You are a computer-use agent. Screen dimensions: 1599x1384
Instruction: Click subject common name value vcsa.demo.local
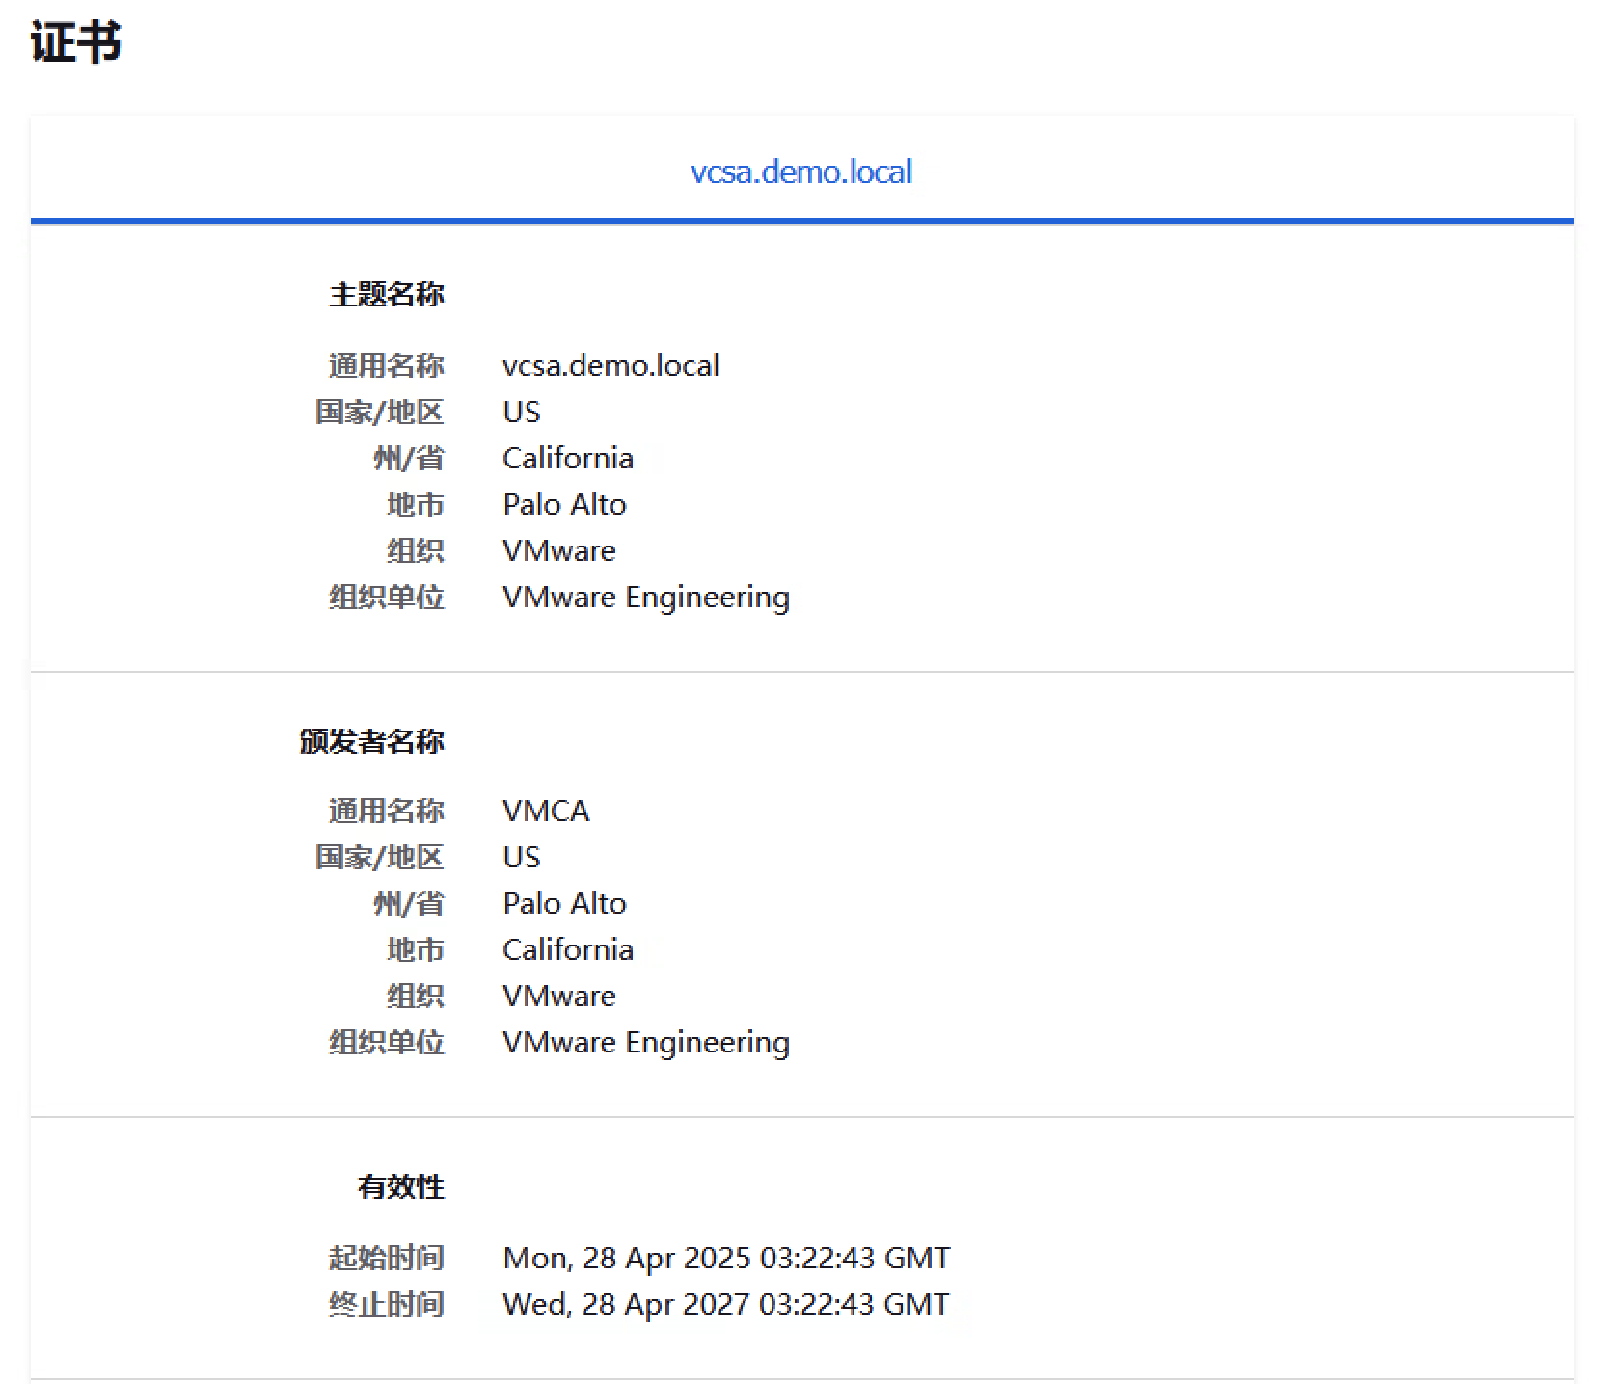(x=610, y=365)
